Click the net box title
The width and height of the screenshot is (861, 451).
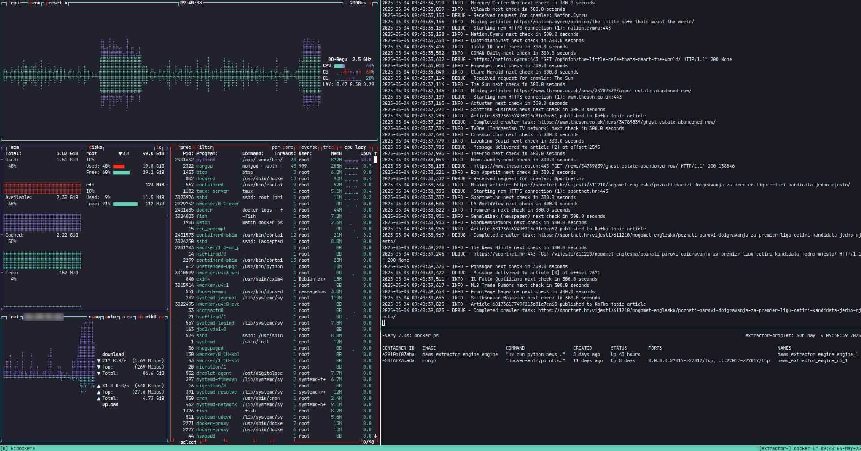pos(15,317)
